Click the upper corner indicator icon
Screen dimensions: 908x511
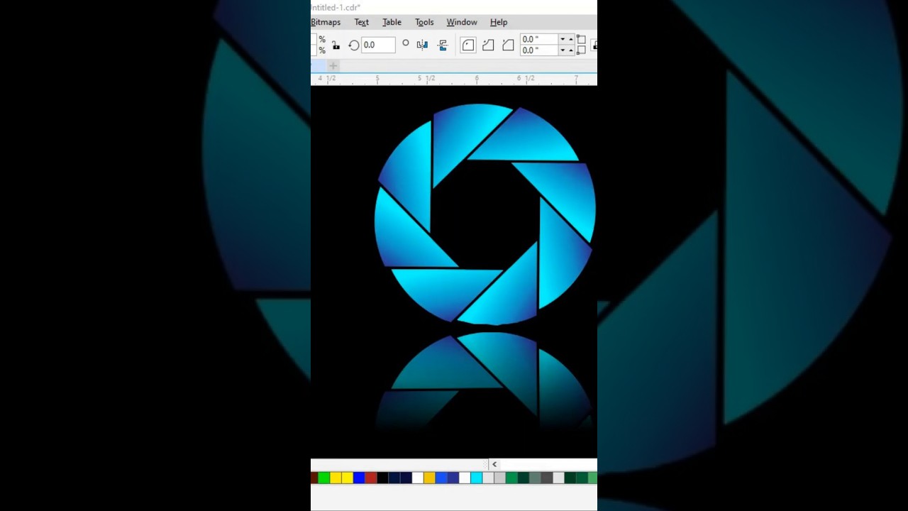pyautogui.click(x=581, y=39)
